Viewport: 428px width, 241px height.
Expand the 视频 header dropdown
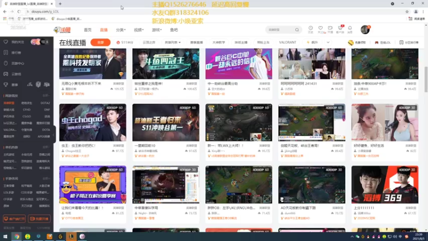click(139, 30)
